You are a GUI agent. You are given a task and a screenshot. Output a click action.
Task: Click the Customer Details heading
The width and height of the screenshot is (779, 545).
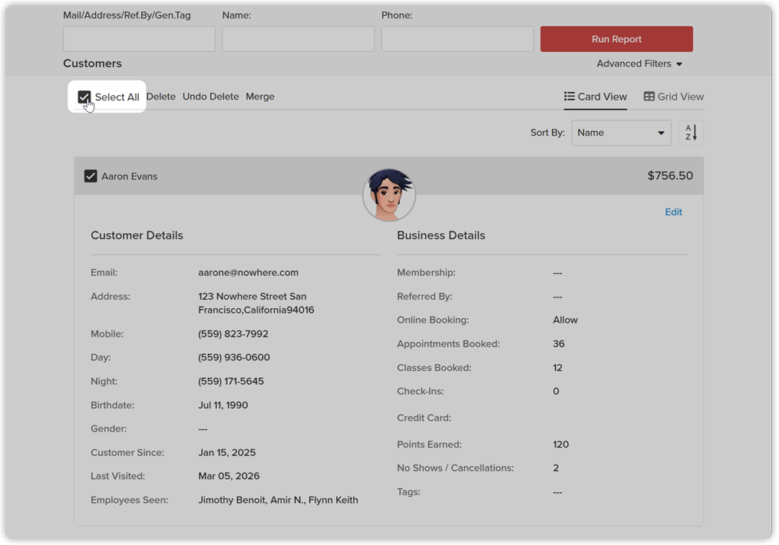pyautogui.click(x=137, y=235)
